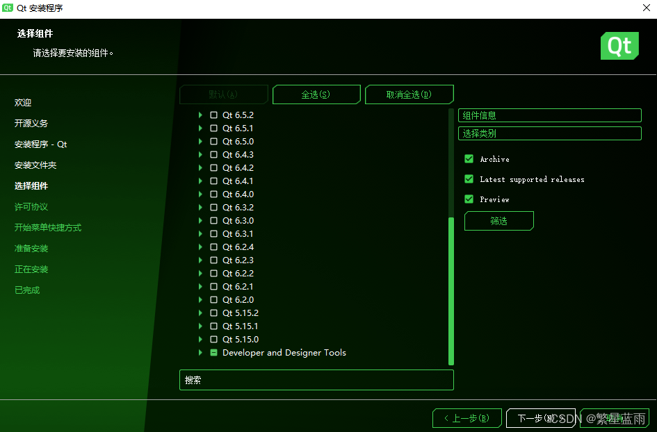Expand the Qt 5.15.0 entry
Viewport: 657px width, 432px height.
[200, 339]
